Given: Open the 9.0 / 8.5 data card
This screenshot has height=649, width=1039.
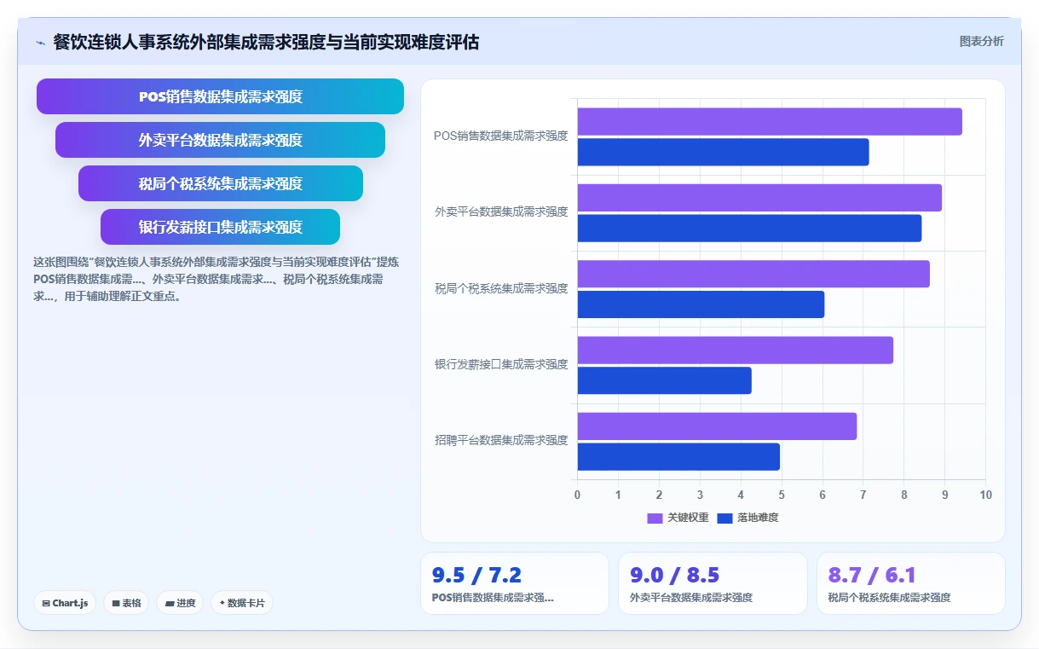Looking at the screenshot, I should pos(713,583).
